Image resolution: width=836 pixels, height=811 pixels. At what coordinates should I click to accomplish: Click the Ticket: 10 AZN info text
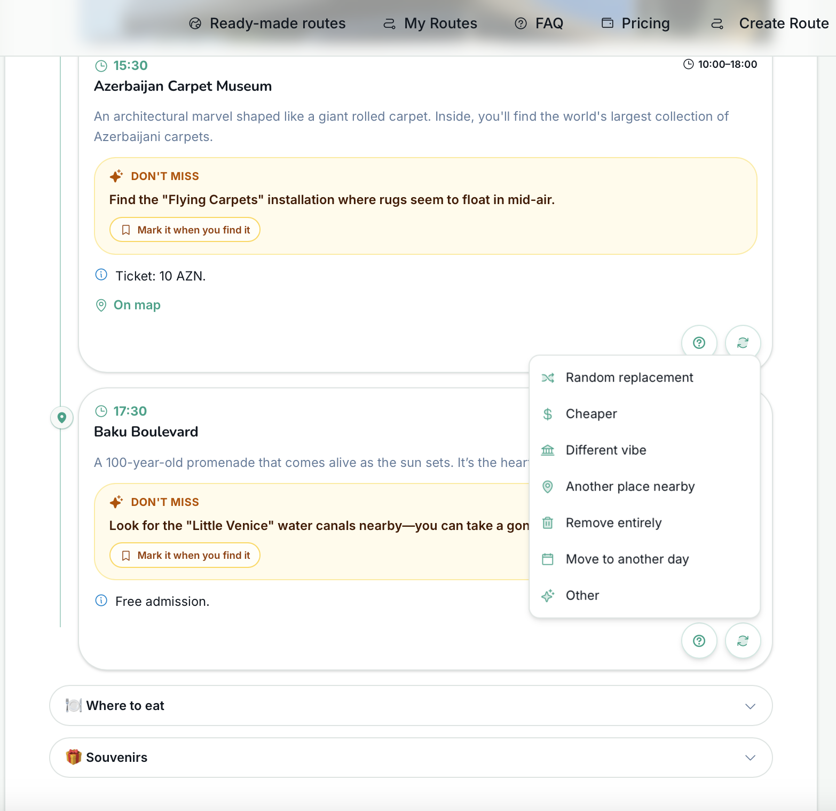[x=161, y=276]
